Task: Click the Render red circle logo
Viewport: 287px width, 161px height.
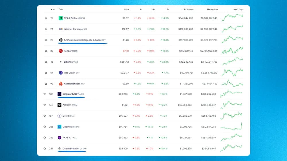Action: pos(61,51)
